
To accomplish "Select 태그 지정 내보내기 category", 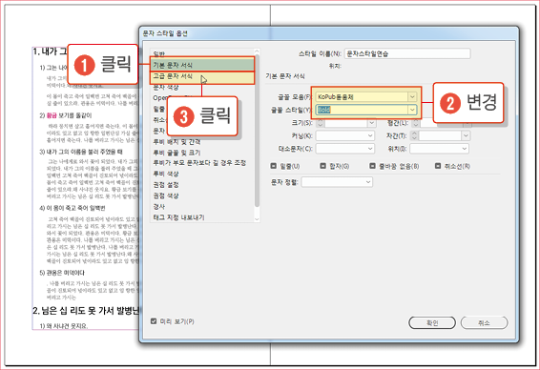I will click(178, 217).
